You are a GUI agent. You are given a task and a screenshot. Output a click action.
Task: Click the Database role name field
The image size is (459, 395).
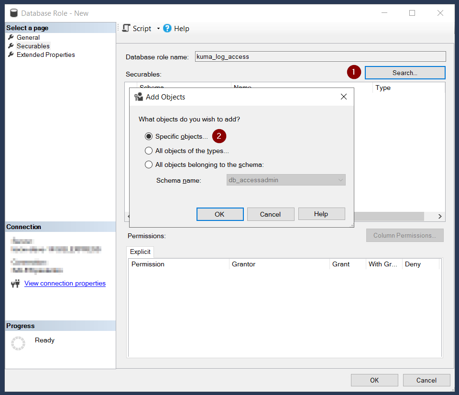(x=320, y=56)
